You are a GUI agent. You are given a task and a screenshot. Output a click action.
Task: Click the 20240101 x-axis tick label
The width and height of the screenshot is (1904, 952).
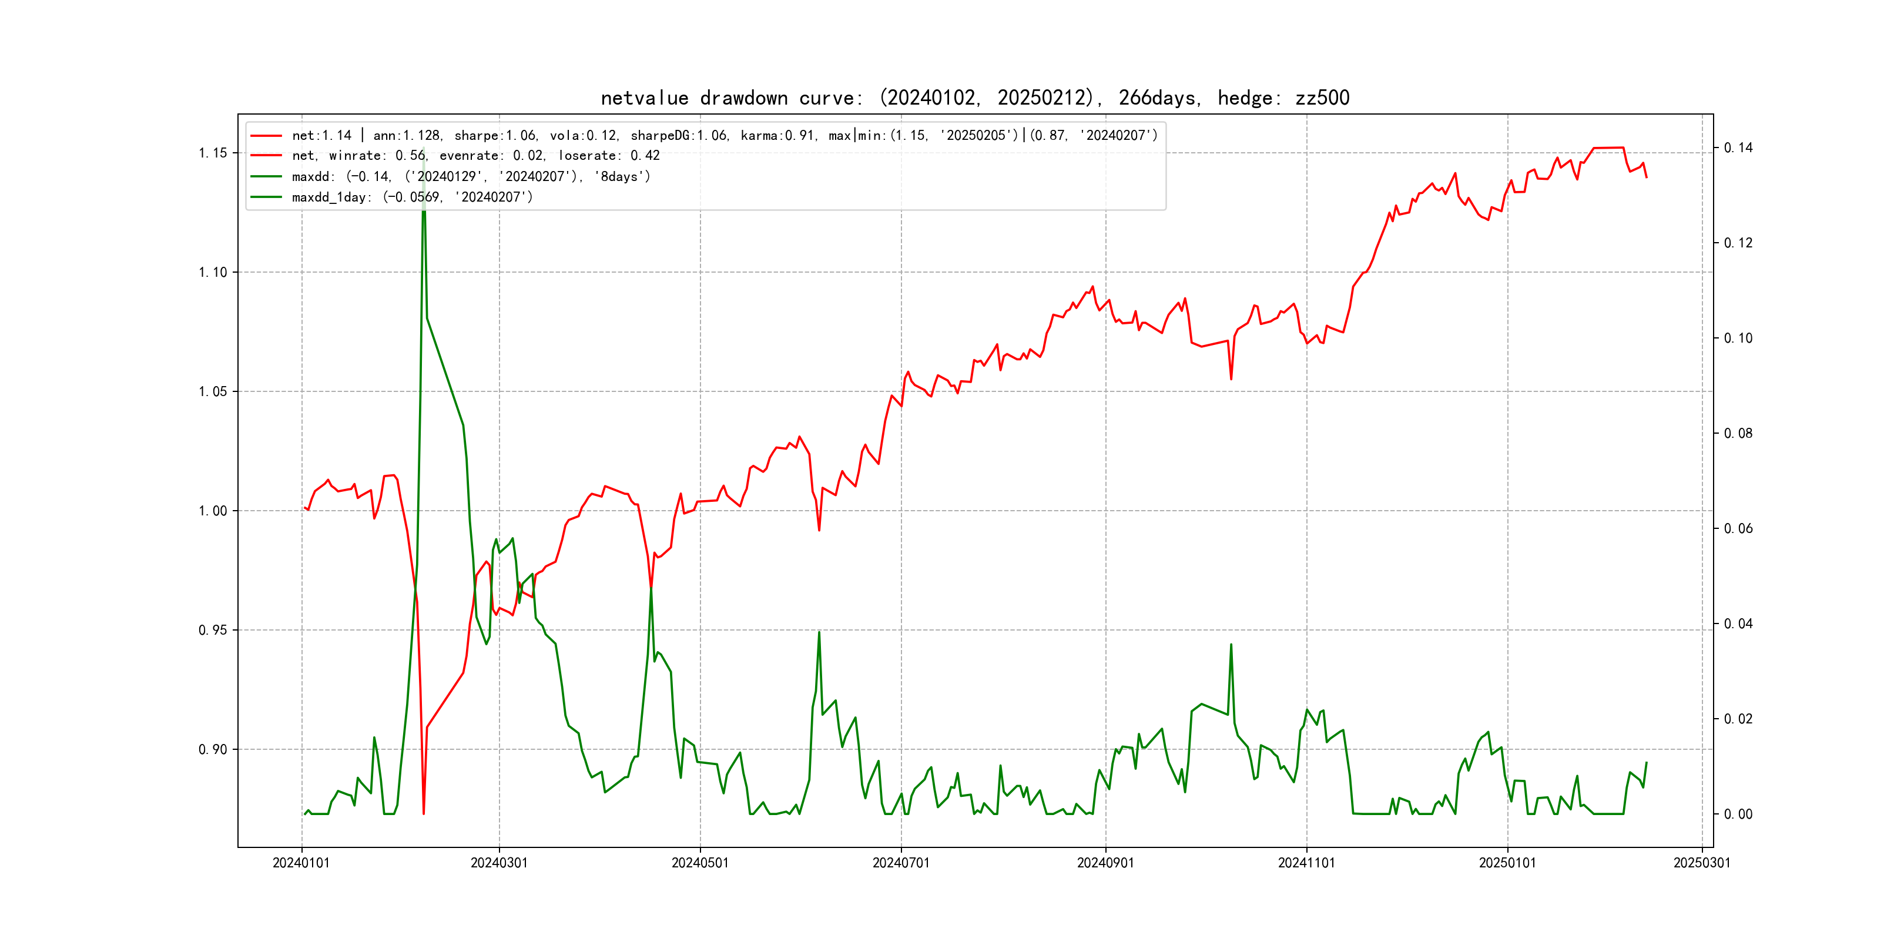pos(301,863)
